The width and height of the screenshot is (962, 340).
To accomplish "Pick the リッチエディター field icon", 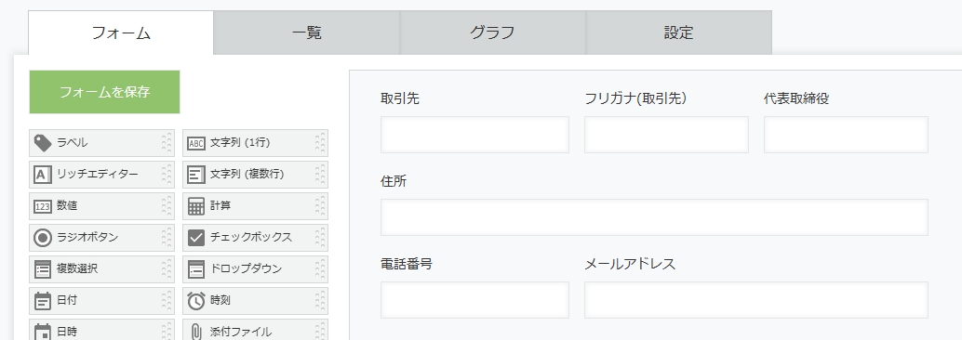I will click(43, 175).
